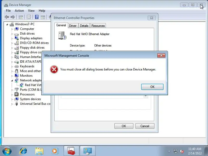
Task: Expand the Disk drives node
Action: click(x=12, y=34)
